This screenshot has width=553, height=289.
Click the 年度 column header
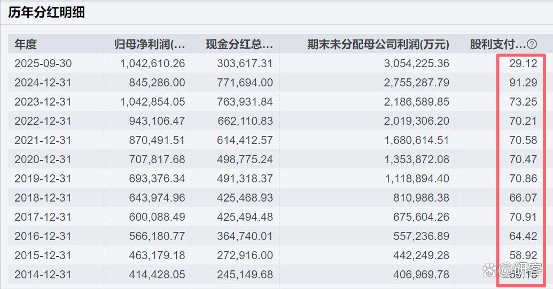point(26,44)
